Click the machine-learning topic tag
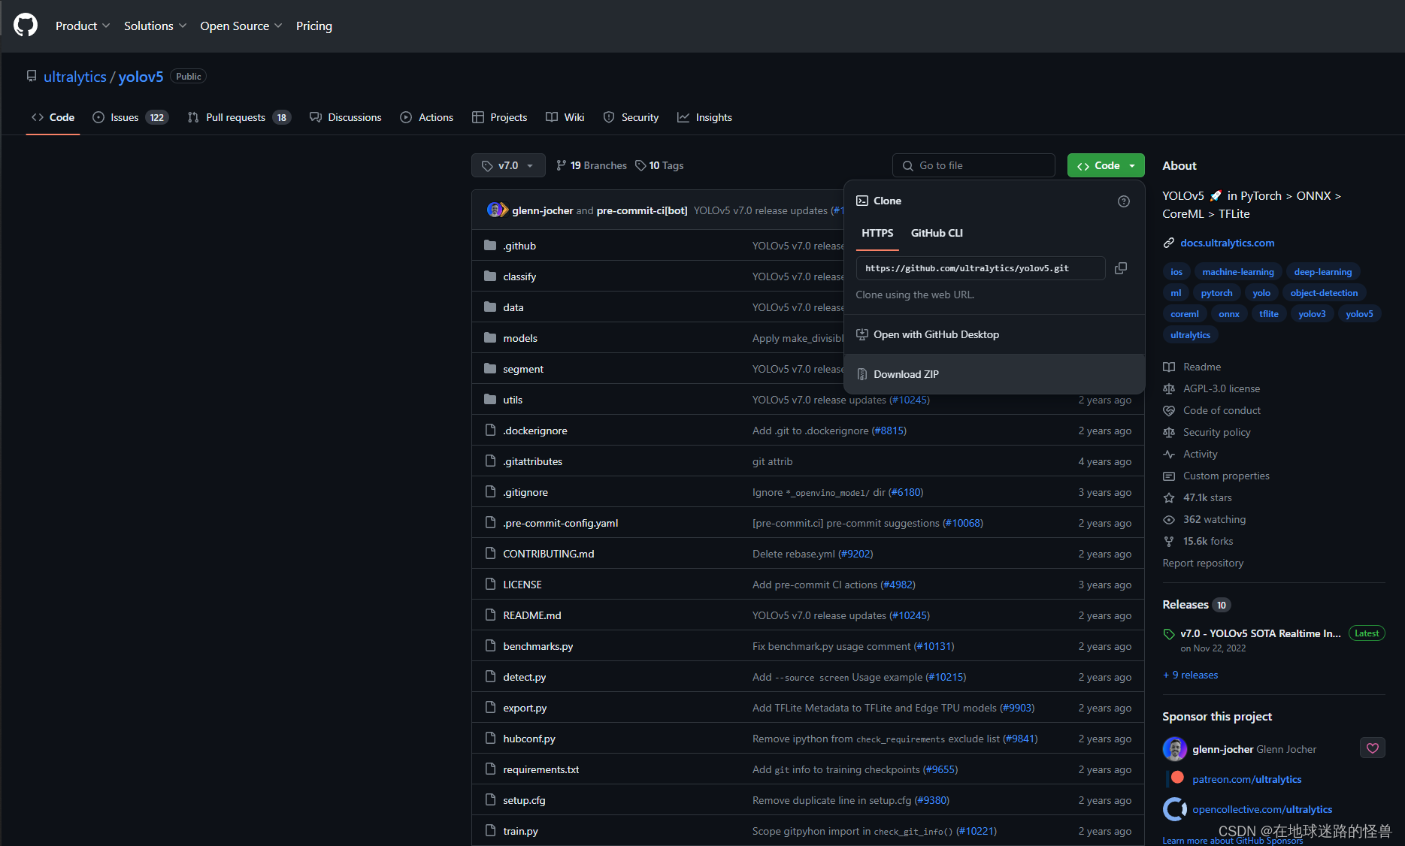This screenshot has height=846, width=1405. (x=1237, y=272)
